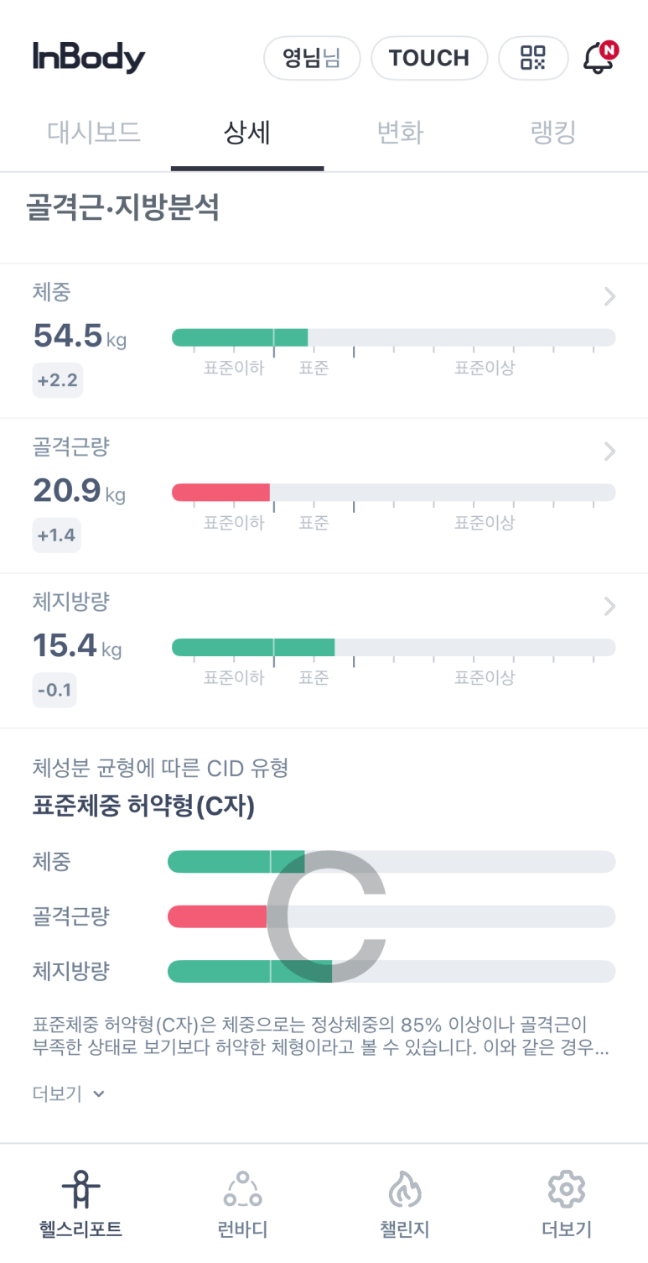Tap the red 골격근량 progress bar
This screenshot has width=648, height=1263.
click(220, 493)
